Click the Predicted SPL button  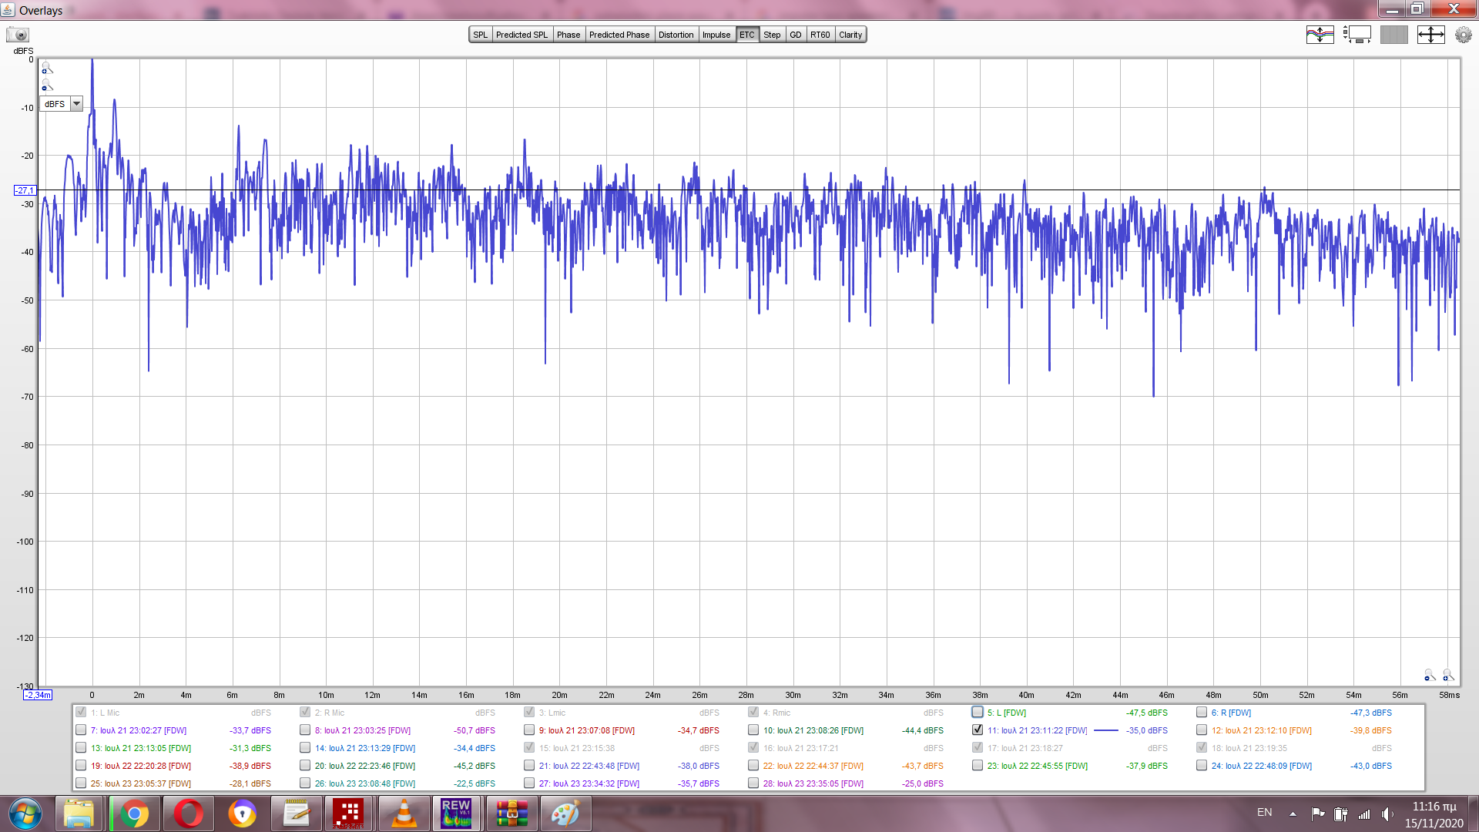pyautogui.click(x=522, y=35)
